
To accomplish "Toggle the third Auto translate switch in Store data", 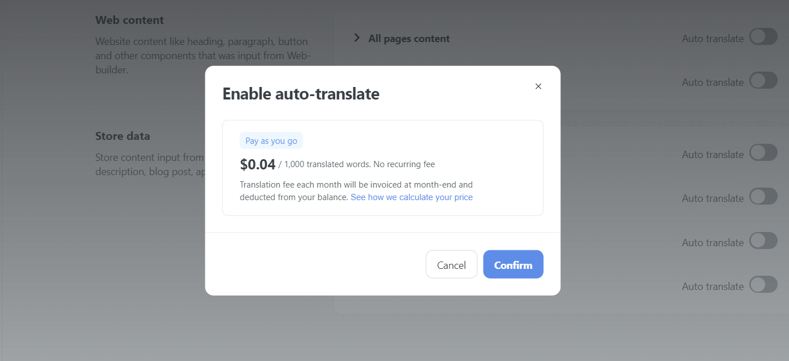I will [x=763, y=241].
